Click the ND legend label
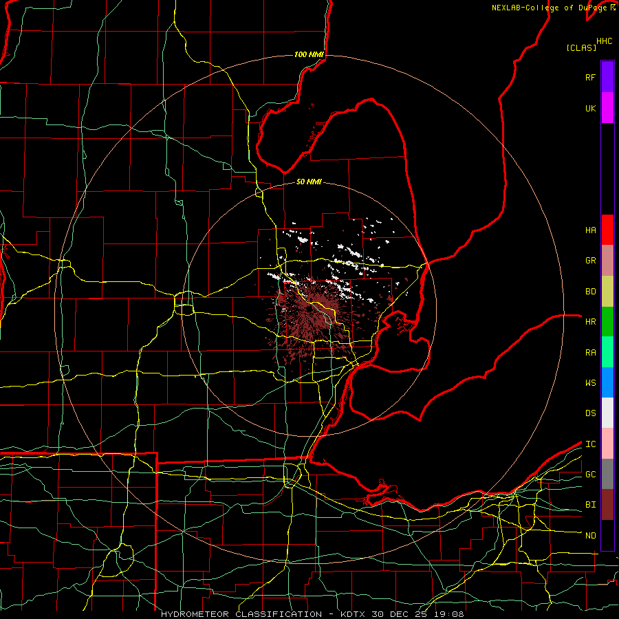The height and width of the screenshot is (619, 619). point(590,536)
